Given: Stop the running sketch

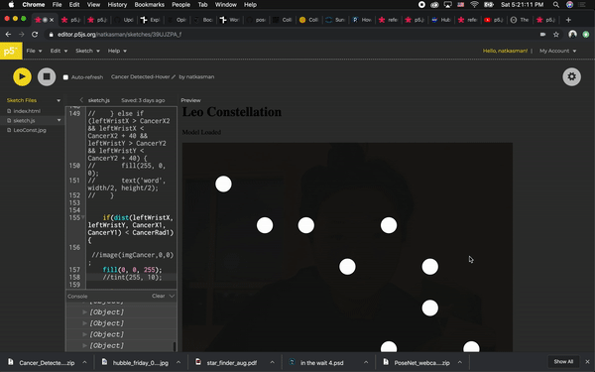Looking at the screenshot, I should [x=47, y=76].
